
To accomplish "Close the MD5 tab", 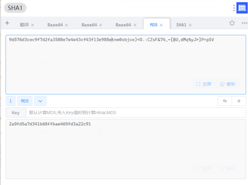I will [161, 25].
